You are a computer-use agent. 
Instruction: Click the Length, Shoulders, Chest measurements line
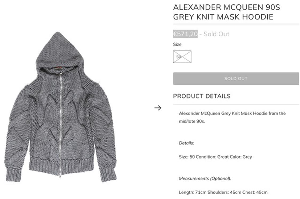(x=223, y=192)
